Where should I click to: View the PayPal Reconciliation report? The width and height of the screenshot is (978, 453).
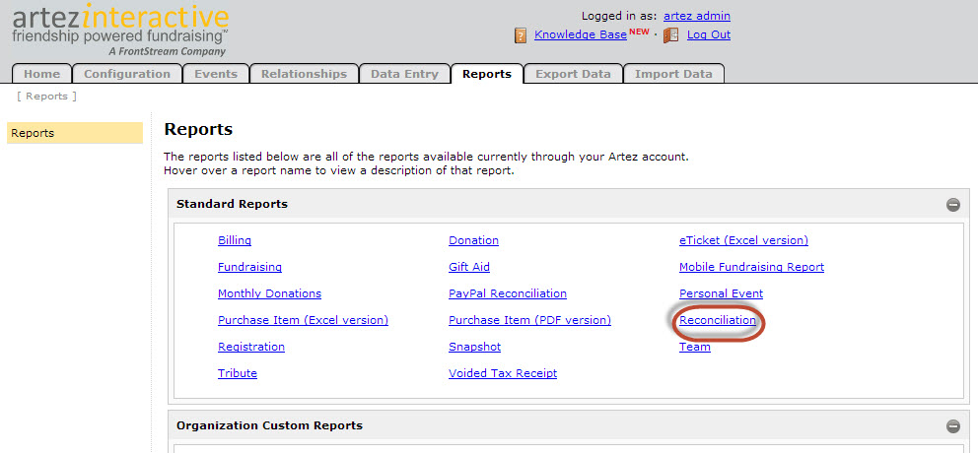pos(507,293)
